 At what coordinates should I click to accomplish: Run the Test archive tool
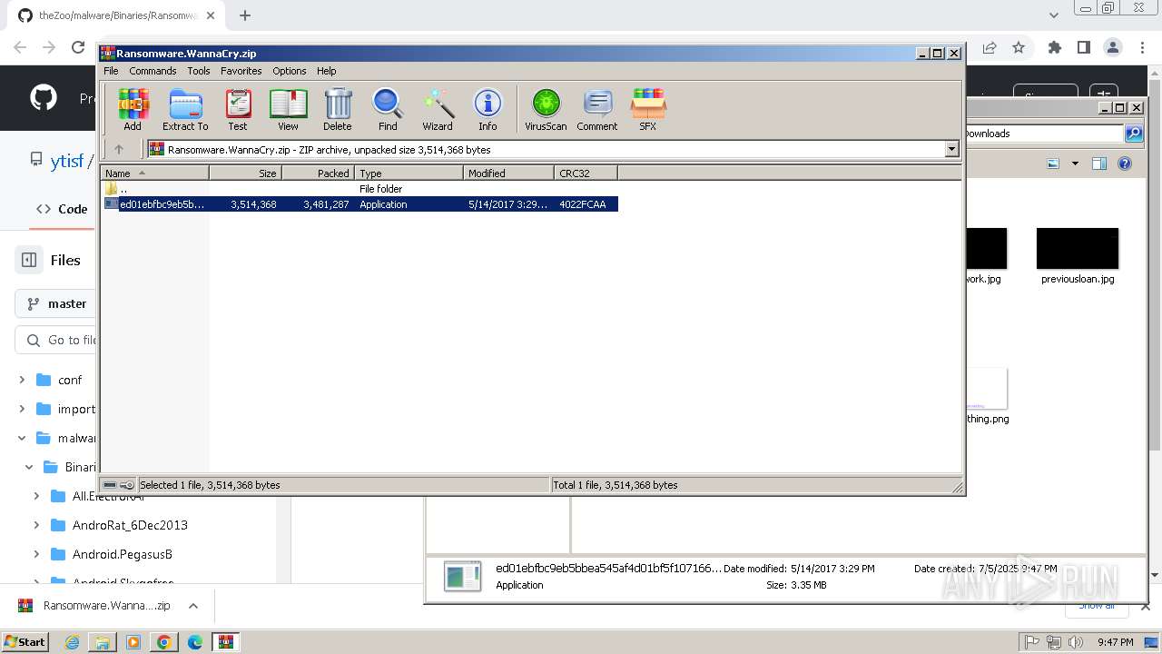click(x=238, y=110)
